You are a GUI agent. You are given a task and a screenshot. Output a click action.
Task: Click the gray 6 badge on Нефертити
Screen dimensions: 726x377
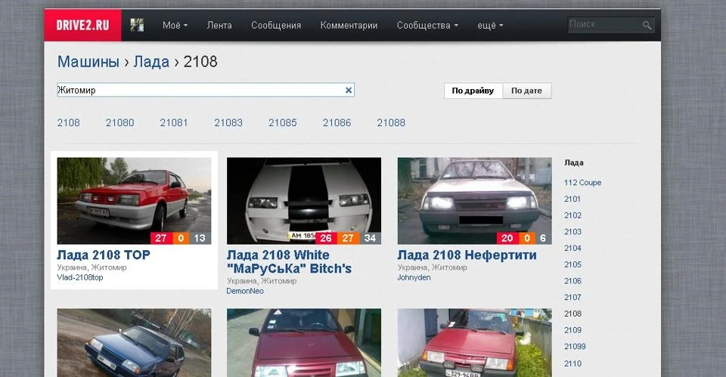[x=543, y=238]
